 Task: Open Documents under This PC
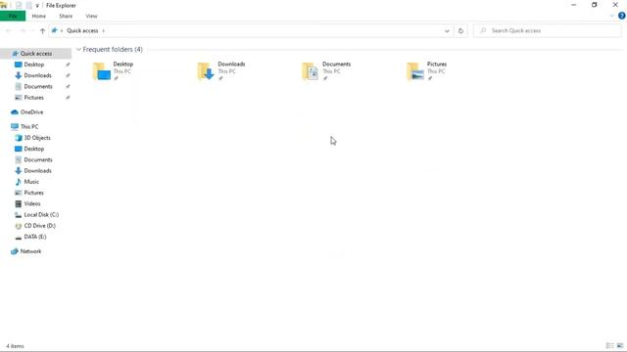tap(38, 159)
